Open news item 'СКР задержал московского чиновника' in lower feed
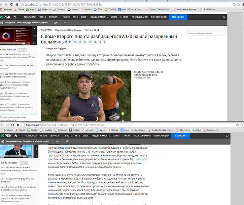244x205 pixels. (19, 170)
